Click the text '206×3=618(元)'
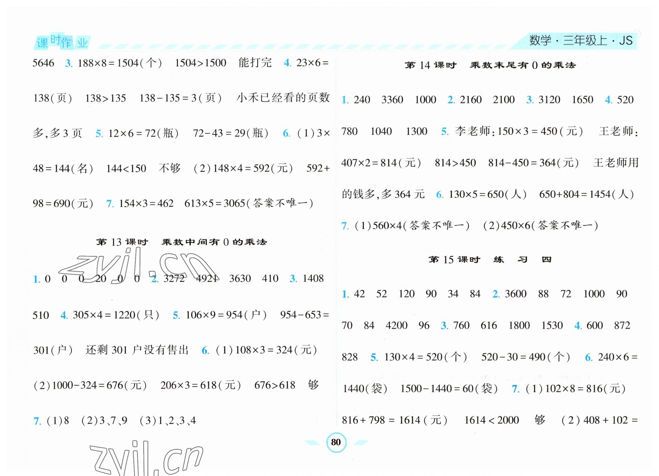 [x=201, y=385]
